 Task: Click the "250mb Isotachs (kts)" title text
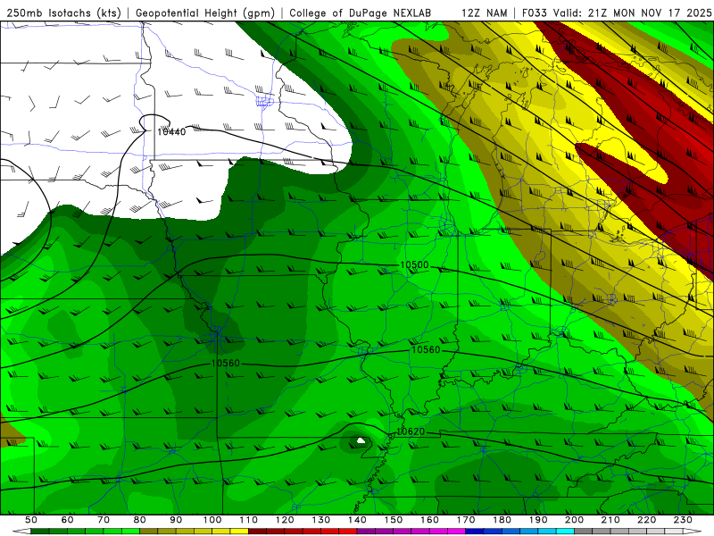point(63,13)
